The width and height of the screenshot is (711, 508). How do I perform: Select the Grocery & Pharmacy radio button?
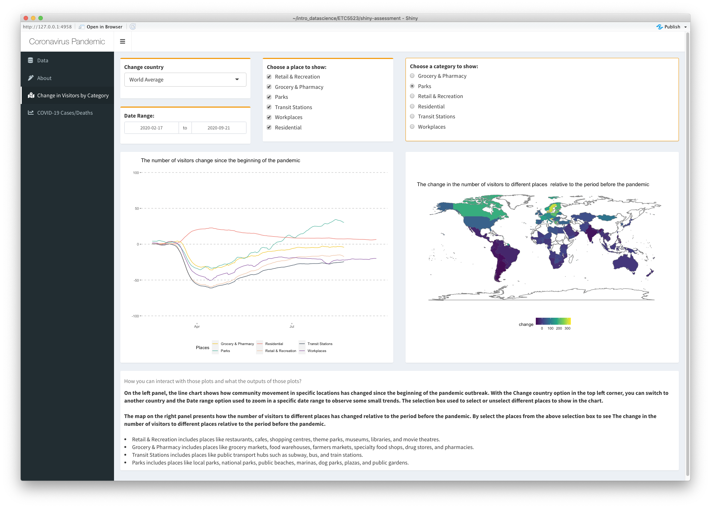pyautogui.click(x=412, y=76)
